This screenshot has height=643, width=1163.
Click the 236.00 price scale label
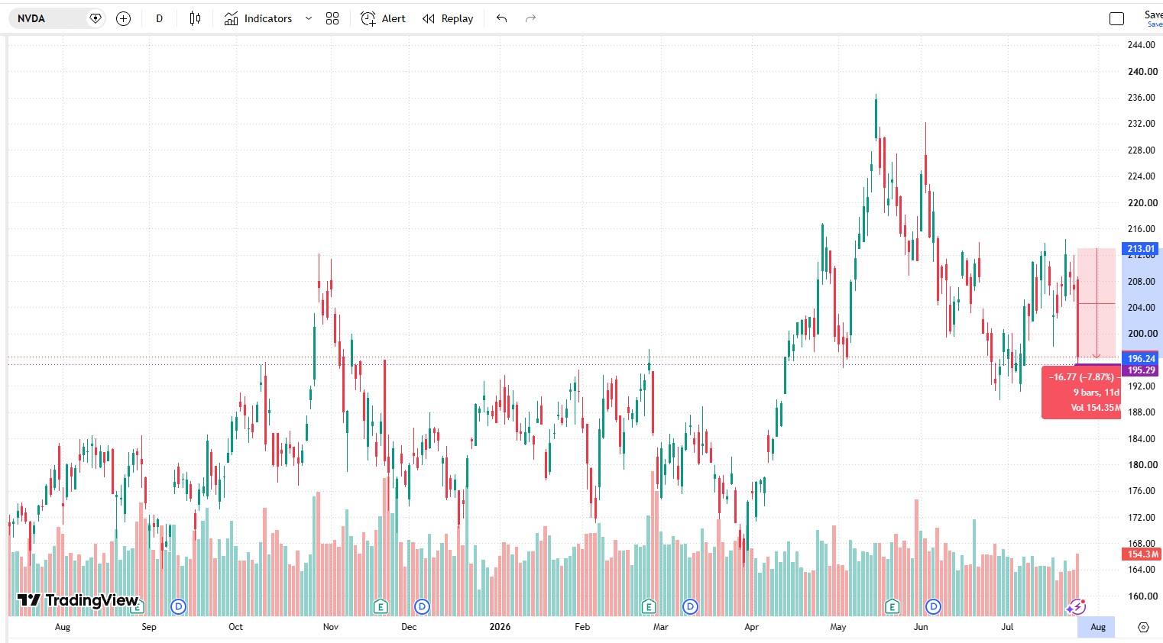(x=1142, y=98)
